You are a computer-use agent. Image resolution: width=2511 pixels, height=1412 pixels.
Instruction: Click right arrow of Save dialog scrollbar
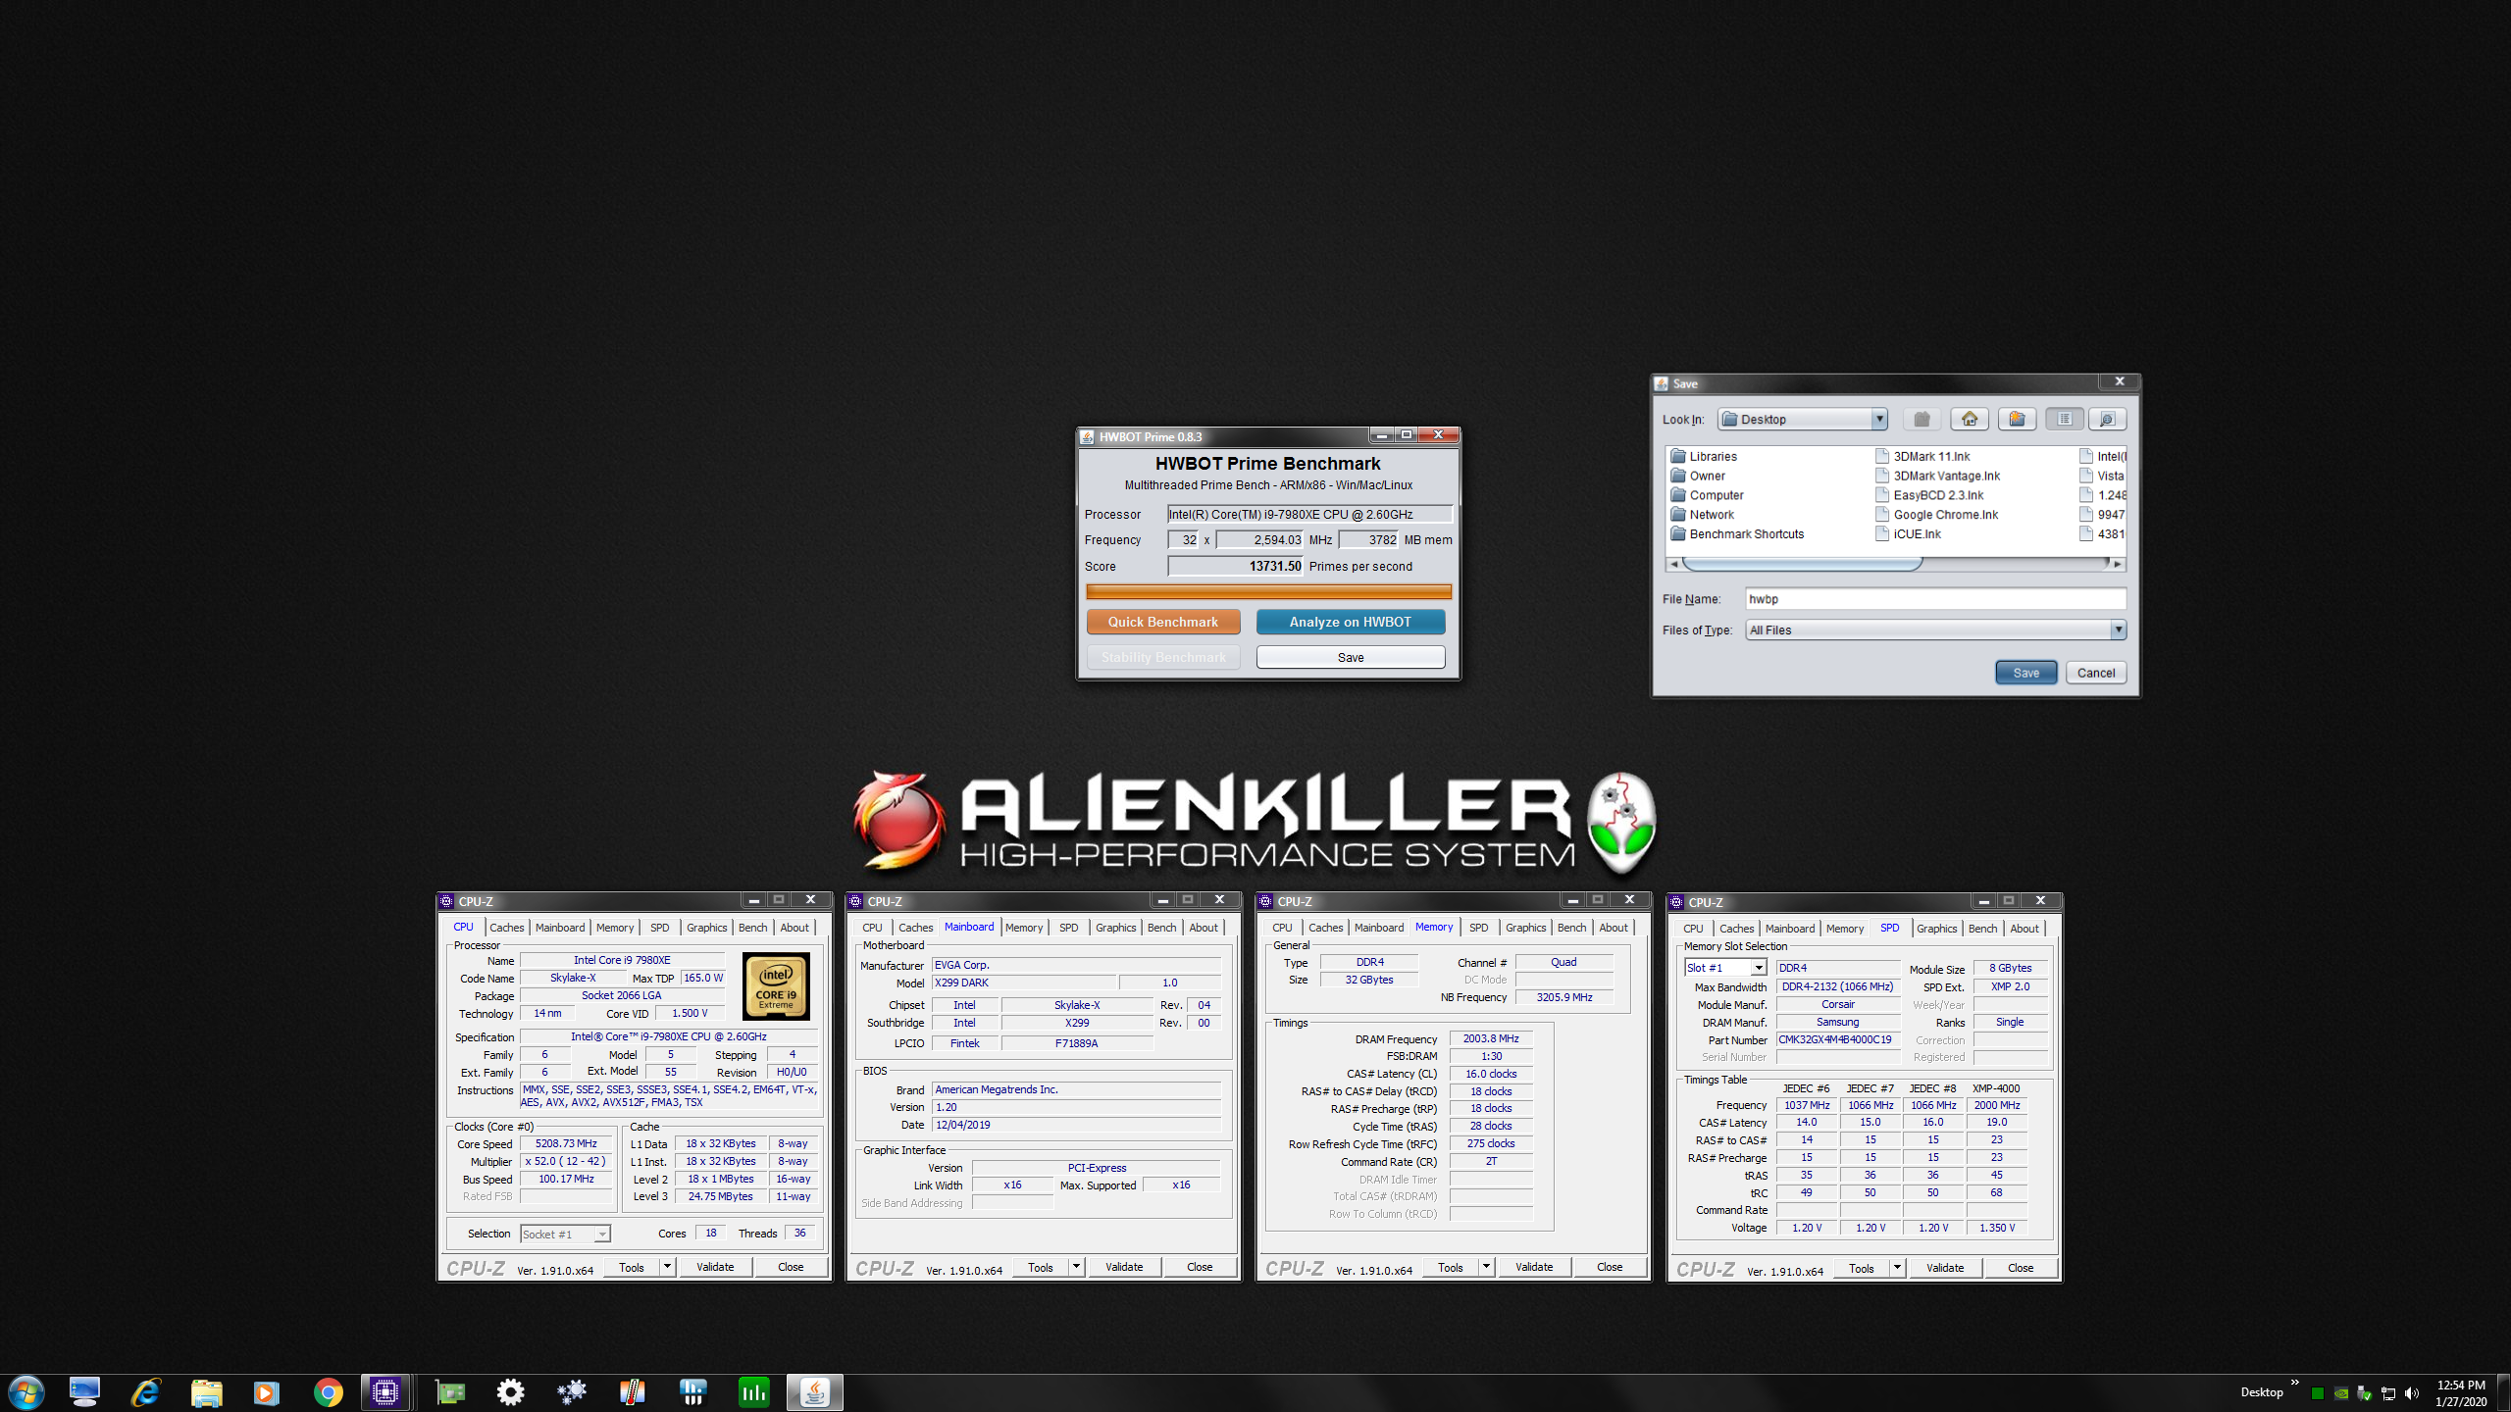coord(2118,564)
